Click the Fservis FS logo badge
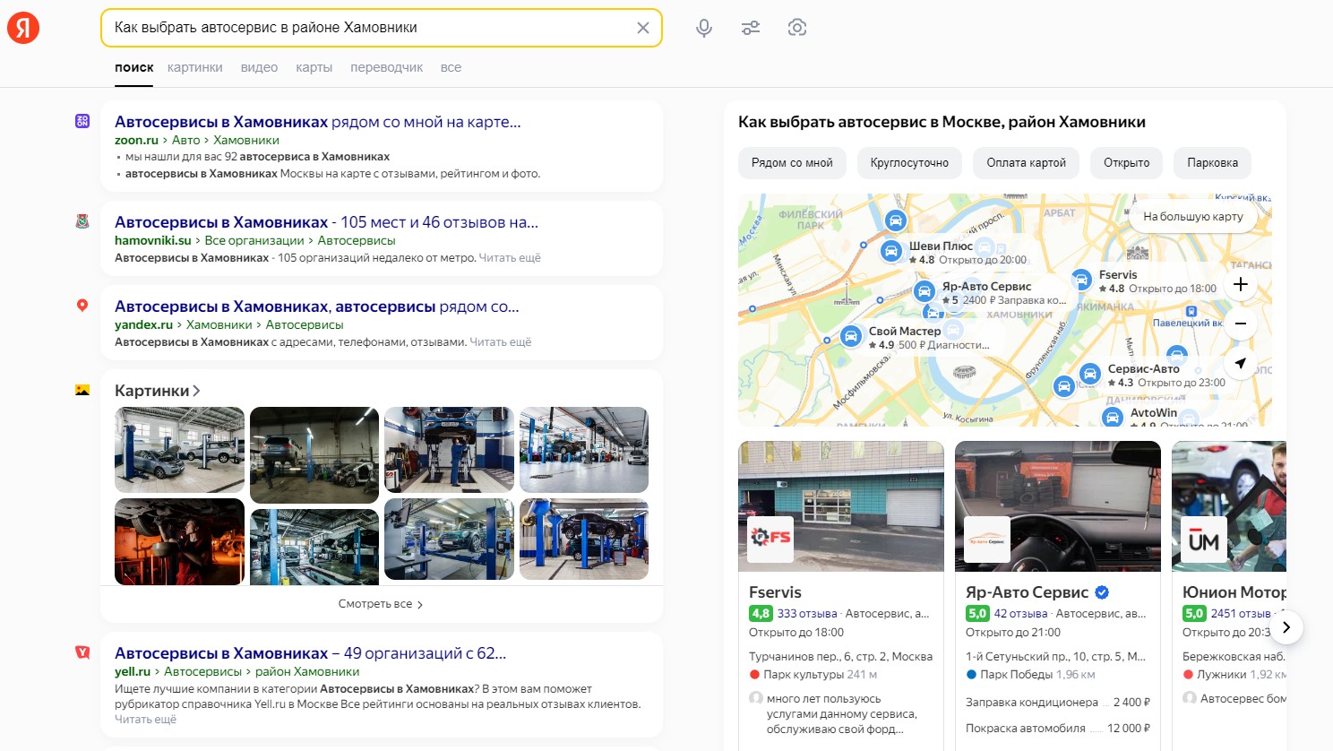The width and height of the screenshot is (1333, 751). [x=770, y=539]
